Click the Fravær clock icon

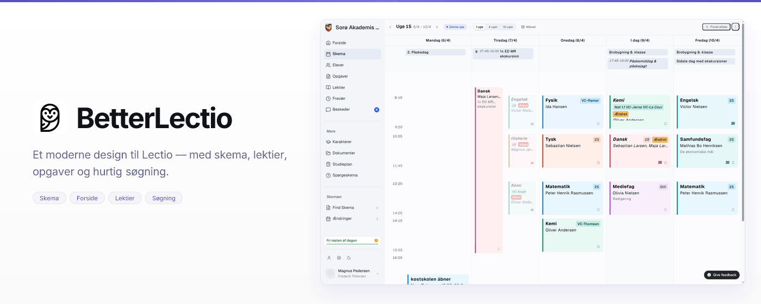click(x=328, y=98)
